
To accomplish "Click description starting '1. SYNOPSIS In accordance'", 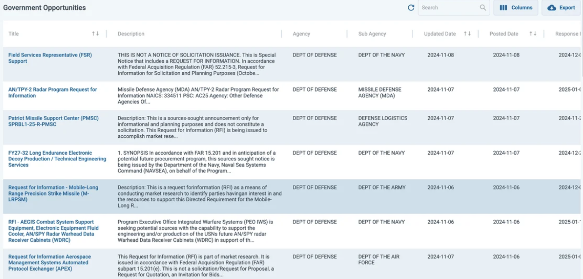I will click(x=197, y=162).
